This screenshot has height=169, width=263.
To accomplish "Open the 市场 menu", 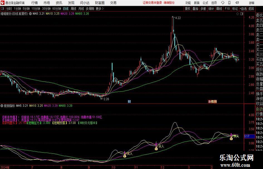I will (47, 3).
